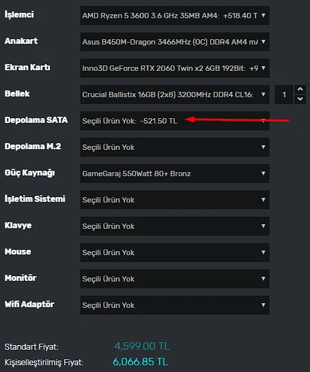Click the arrow icon on İşlemci dropdown

(263, 16)
